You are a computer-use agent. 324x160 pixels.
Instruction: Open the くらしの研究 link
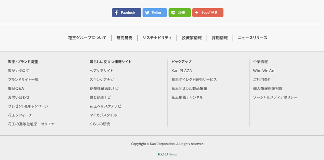pos(100,124)
